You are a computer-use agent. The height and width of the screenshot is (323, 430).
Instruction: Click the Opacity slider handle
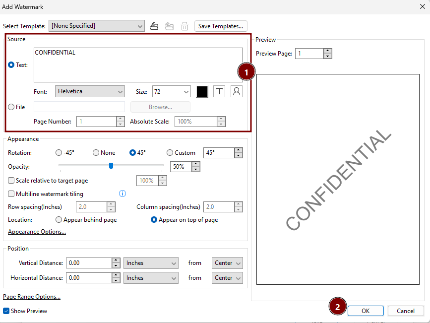coord(111,166)
